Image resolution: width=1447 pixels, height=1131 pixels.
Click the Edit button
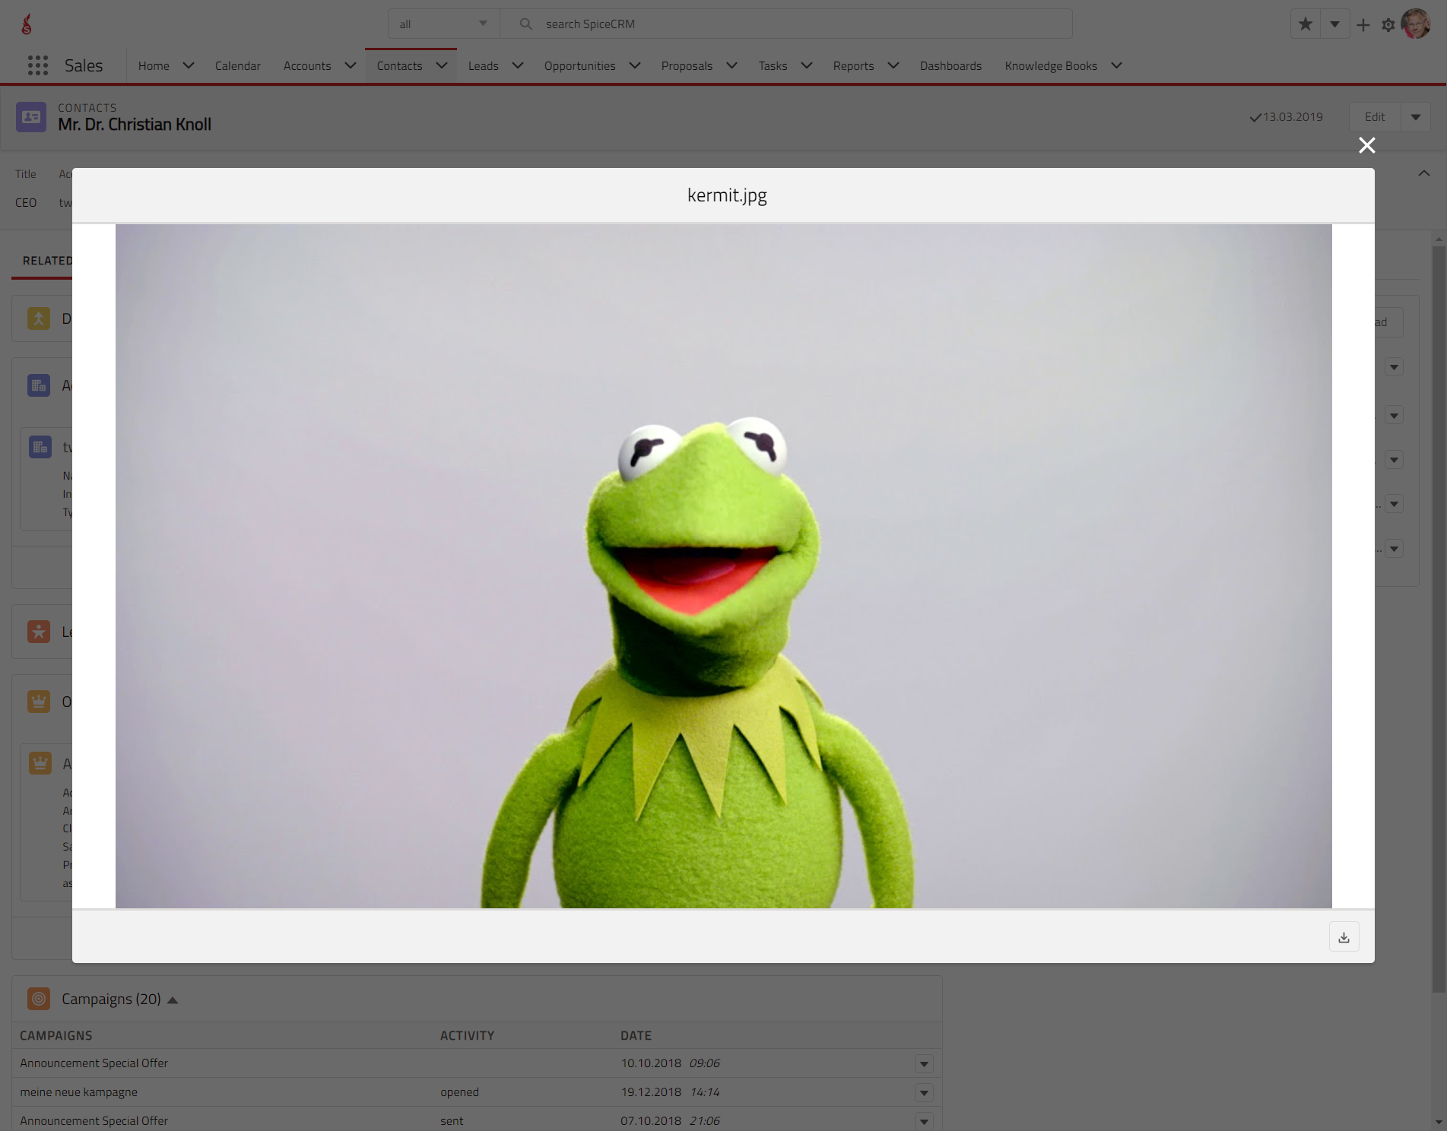point(1375,117)
